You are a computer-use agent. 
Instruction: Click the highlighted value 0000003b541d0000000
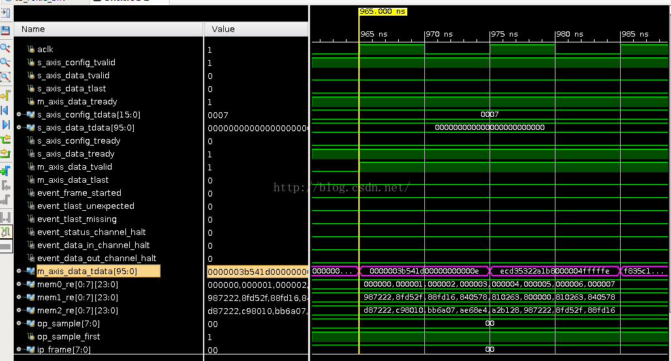pos(257,272)
